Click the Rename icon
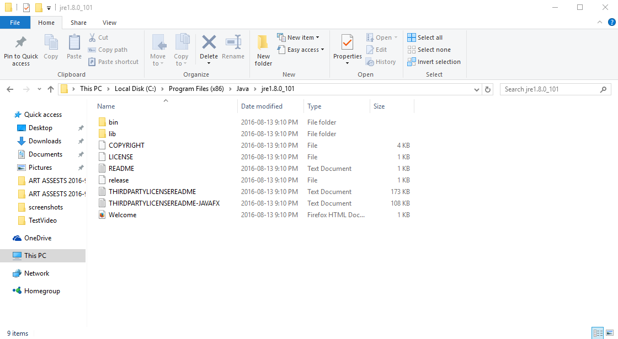Image resolution: width=618 pixels, height=339 pixels. (233, 42)
